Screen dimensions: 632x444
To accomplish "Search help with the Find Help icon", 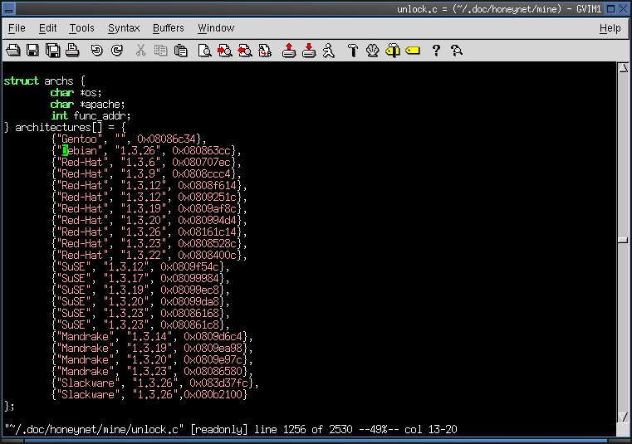I will coord(457,51).
